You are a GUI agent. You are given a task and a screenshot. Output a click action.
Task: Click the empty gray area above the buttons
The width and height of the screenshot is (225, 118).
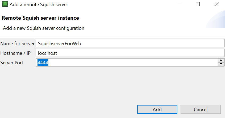112,85
